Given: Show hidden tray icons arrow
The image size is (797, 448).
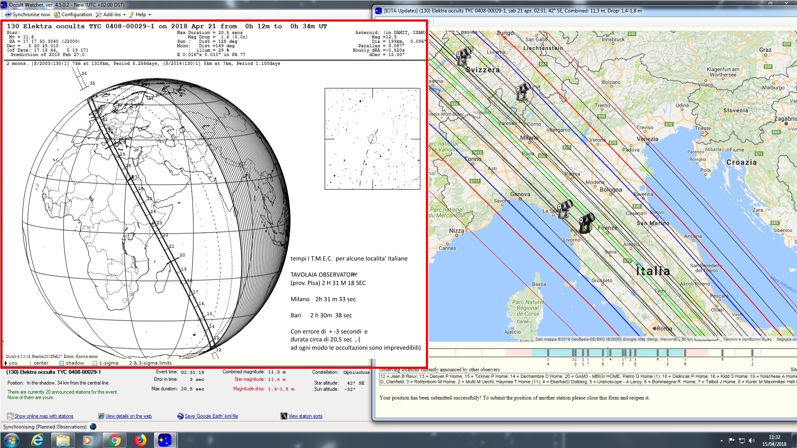Looking at the screenshot, I should (721, 441).
